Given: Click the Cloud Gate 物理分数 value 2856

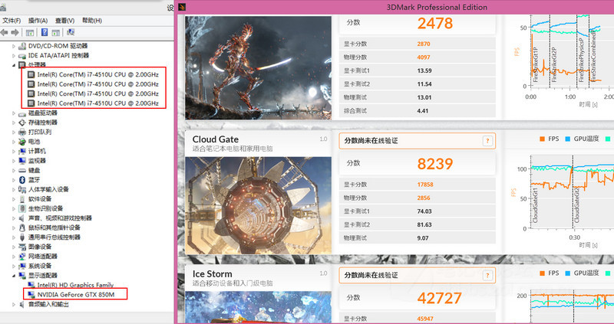Looking at the screenshot, I should (x=424, y=198).
